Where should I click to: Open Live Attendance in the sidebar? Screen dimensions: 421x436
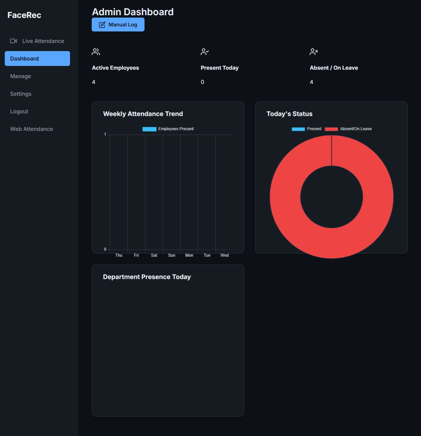pyautogui.click(x=37, y=41)
